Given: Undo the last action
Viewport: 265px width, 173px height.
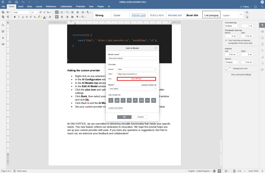Looking at the screenshot, I should [23, 2].
